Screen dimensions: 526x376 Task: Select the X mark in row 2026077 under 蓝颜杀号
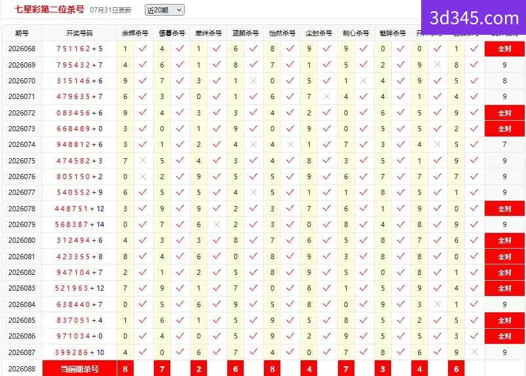[x=254, y=192]
